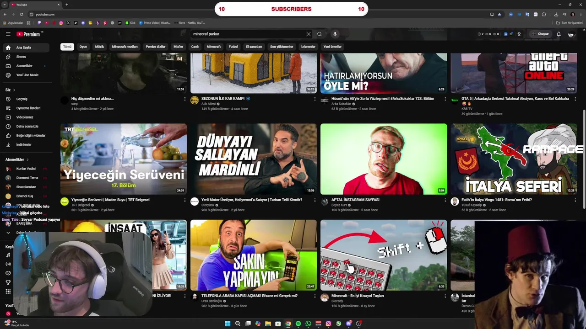Open more options for Fatih'in İtalya Vlogu

(x=575, y=200)
